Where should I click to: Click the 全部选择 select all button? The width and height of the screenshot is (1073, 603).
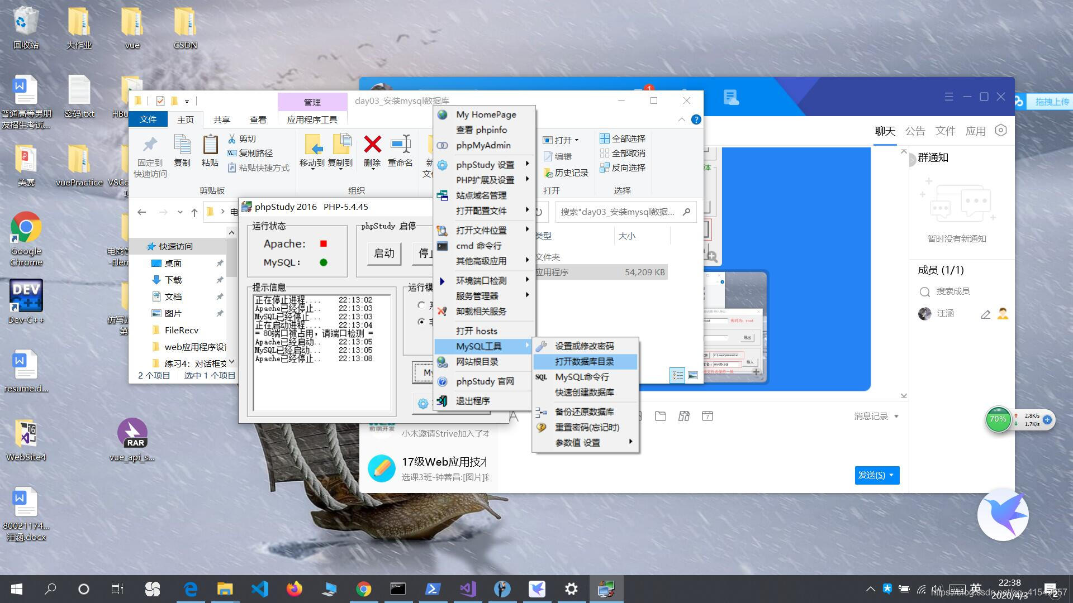pos(622,138)
